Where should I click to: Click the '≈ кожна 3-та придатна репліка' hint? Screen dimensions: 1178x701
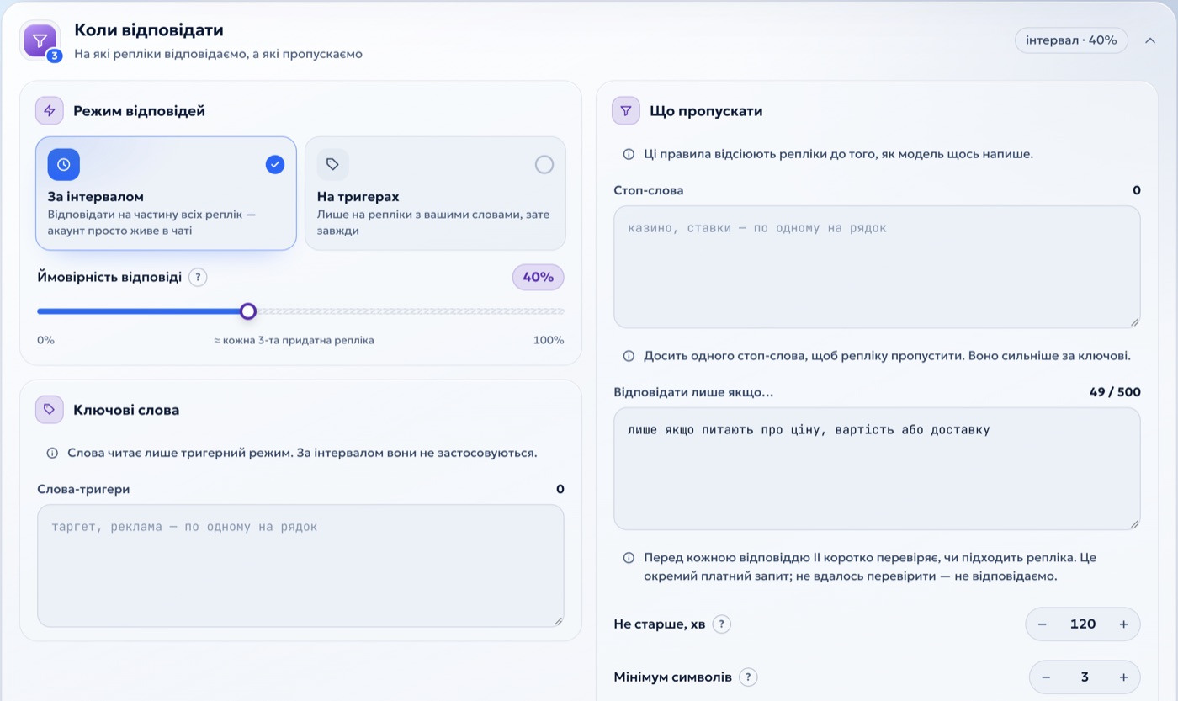(x=294, y=340)
